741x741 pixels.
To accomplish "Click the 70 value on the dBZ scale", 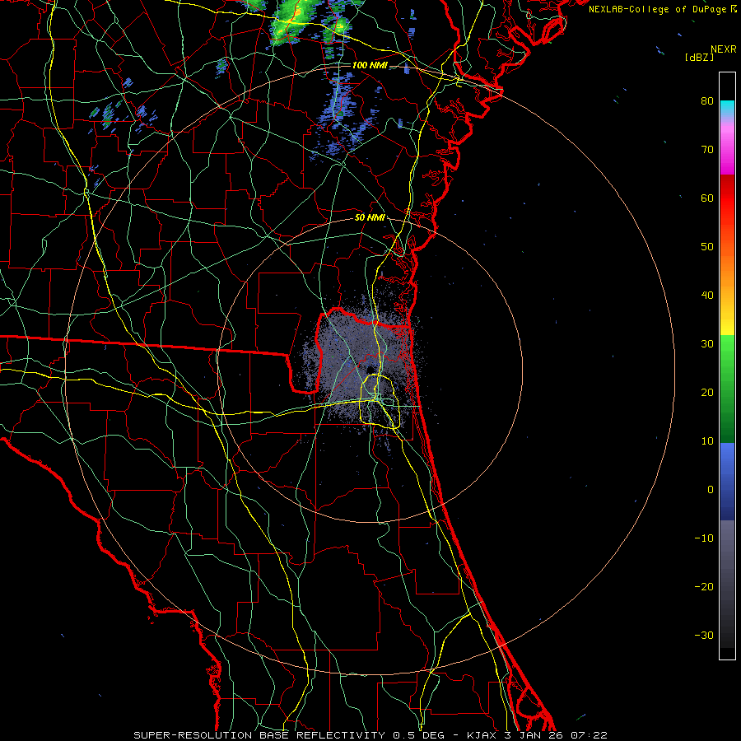I will 707,149.
